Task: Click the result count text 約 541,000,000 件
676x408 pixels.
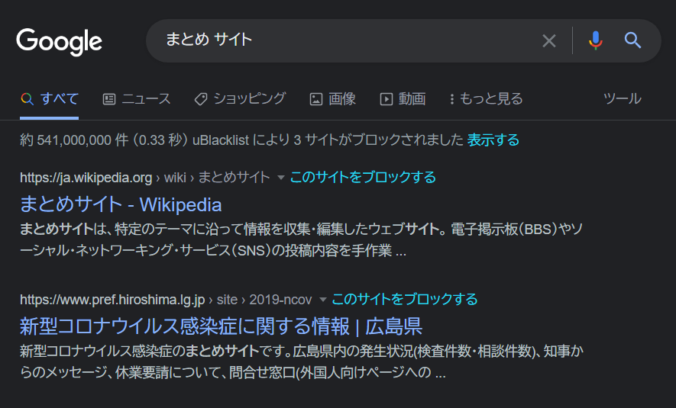Action: [74, 140]
